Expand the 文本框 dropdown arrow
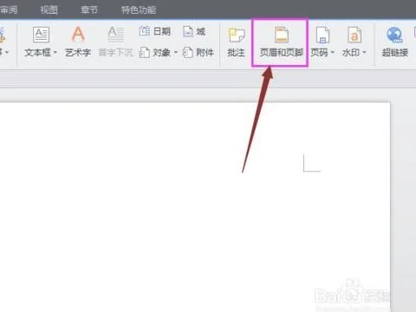The height and width of the screenshot is (312, 416). click(55, 53)
